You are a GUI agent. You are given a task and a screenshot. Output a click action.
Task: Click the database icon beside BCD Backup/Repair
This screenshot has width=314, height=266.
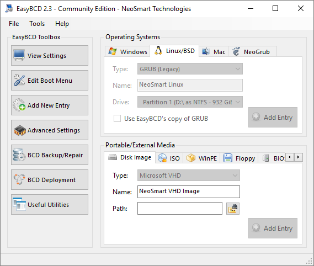pos(19,155)
